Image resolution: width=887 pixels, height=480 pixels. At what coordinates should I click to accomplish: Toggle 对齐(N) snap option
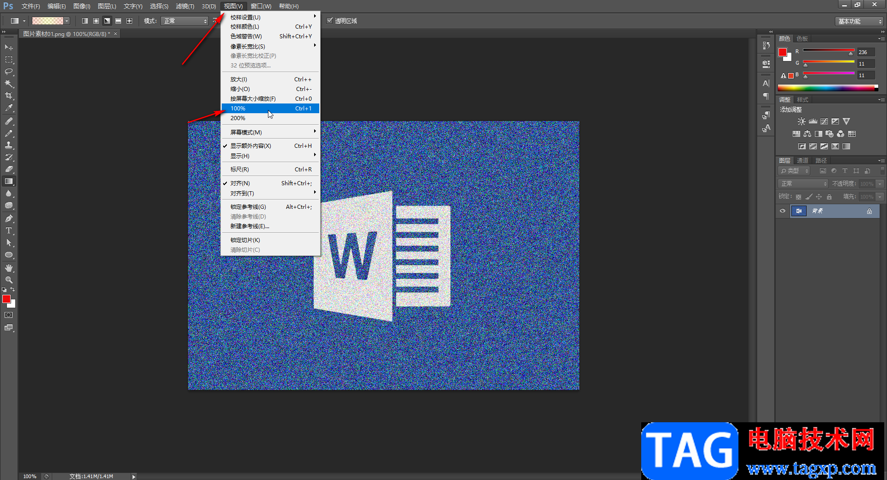coord(271,183)
